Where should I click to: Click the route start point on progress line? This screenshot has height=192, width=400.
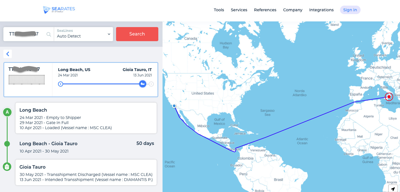click(x=60, y=84)
